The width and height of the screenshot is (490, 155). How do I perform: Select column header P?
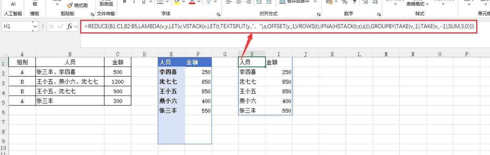[x=466, y=54]
